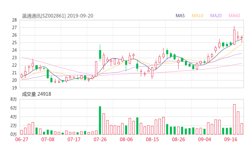The image size is (247, 147).
Task: Click the price axis label 24
Action: click(14, 50)
